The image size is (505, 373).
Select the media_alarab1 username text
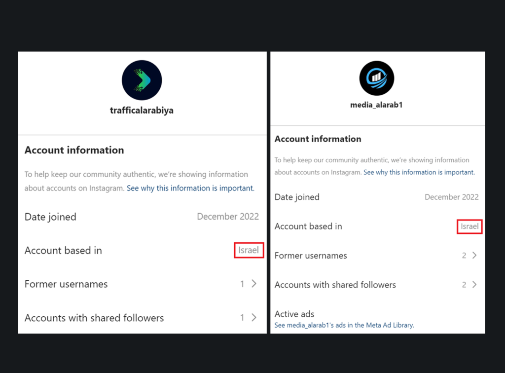376,105
